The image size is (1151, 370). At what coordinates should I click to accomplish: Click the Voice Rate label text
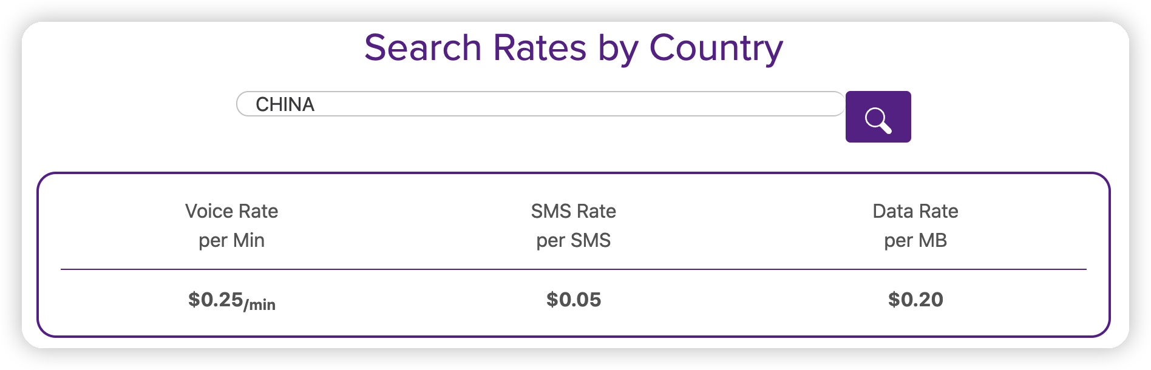231,211
